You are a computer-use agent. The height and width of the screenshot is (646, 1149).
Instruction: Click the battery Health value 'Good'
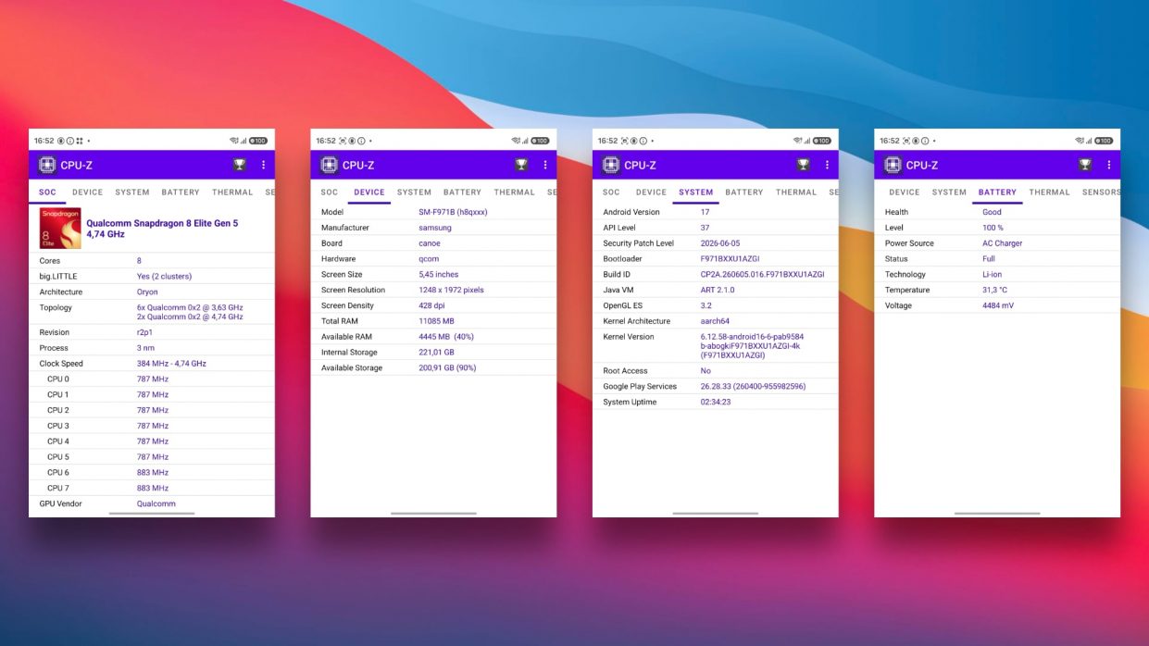coord(992,212)
